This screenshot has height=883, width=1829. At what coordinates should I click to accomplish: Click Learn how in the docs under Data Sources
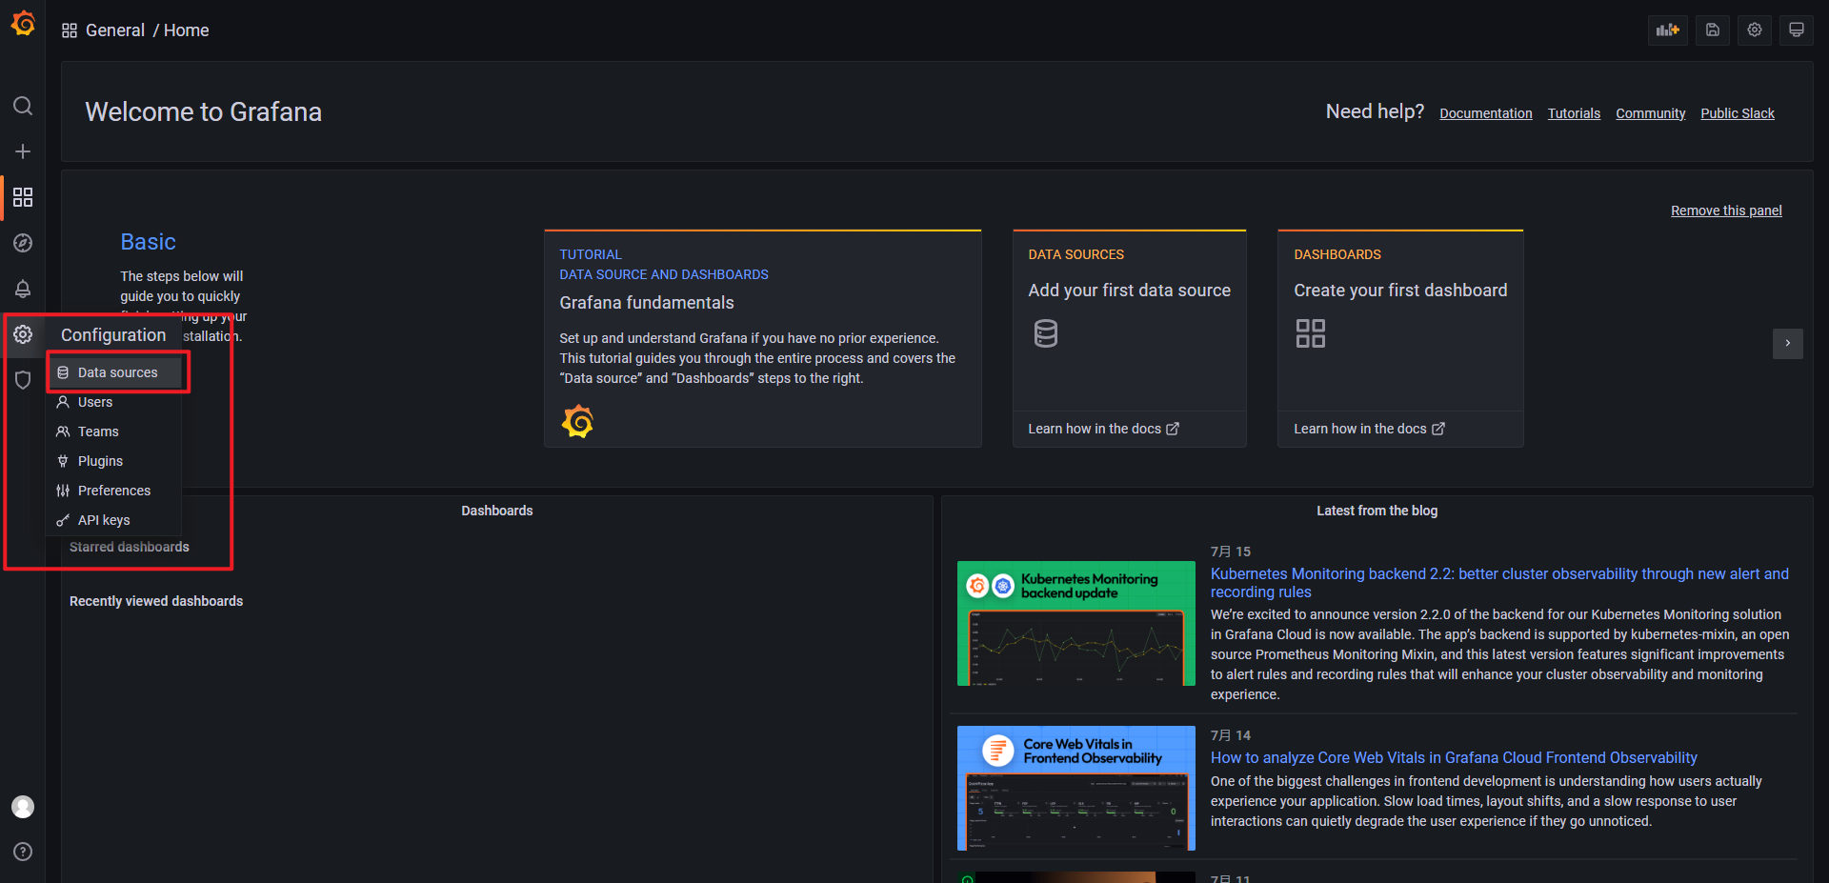point(1103,429)
